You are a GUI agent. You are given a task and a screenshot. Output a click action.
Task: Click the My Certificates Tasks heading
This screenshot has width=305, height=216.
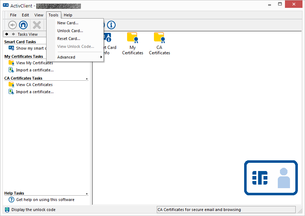(24, 56)
